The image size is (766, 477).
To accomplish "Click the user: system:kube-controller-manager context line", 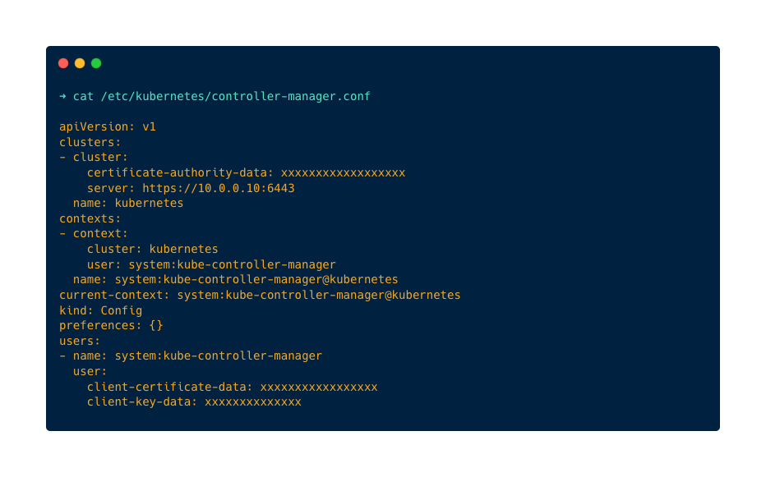I will click(x=211, y=264).
